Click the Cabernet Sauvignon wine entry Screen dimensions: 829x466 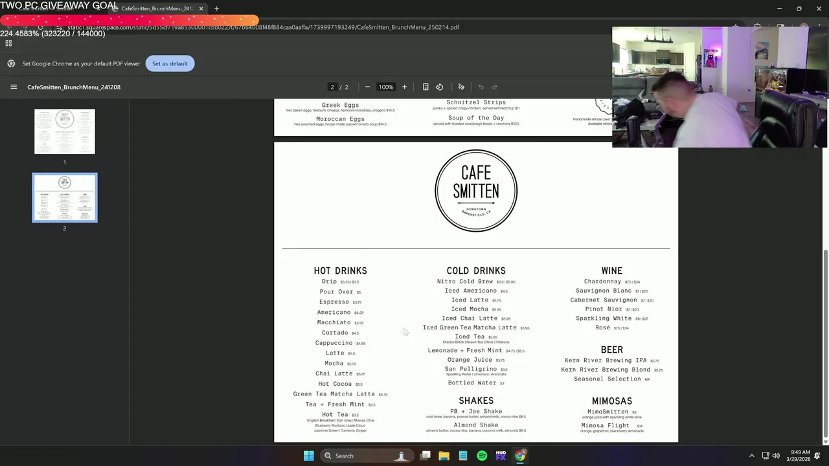click(611, 300)
